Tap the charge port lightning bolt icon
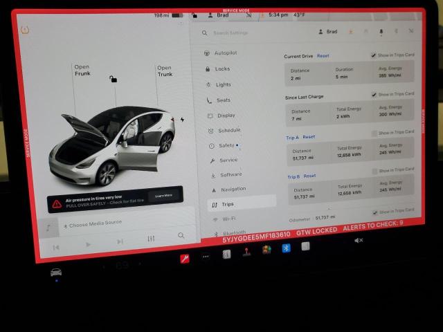The image size is (443, 332). (x=182, y=120)
